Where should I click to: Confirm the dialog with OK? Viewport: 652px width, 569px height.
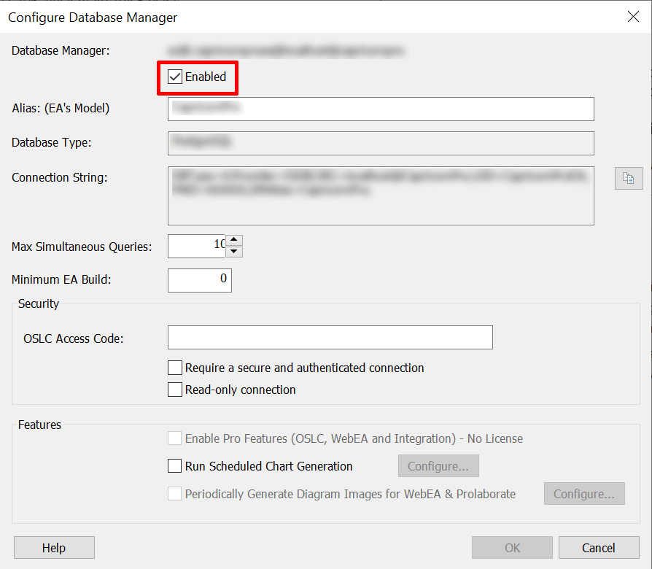512,548
